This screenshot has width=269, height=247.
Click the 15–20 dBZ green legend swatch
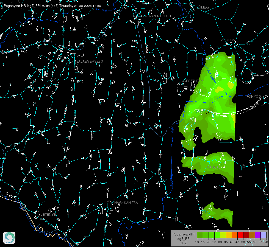[206, 235]
